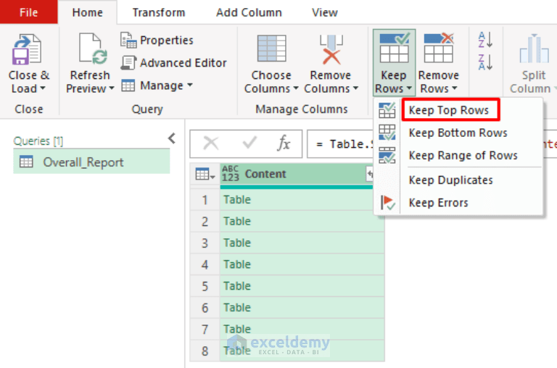Image resolution: width=557 pixels, height=368 pixels.
Task: Click into the formula bar field
Action: coord(341,143)
